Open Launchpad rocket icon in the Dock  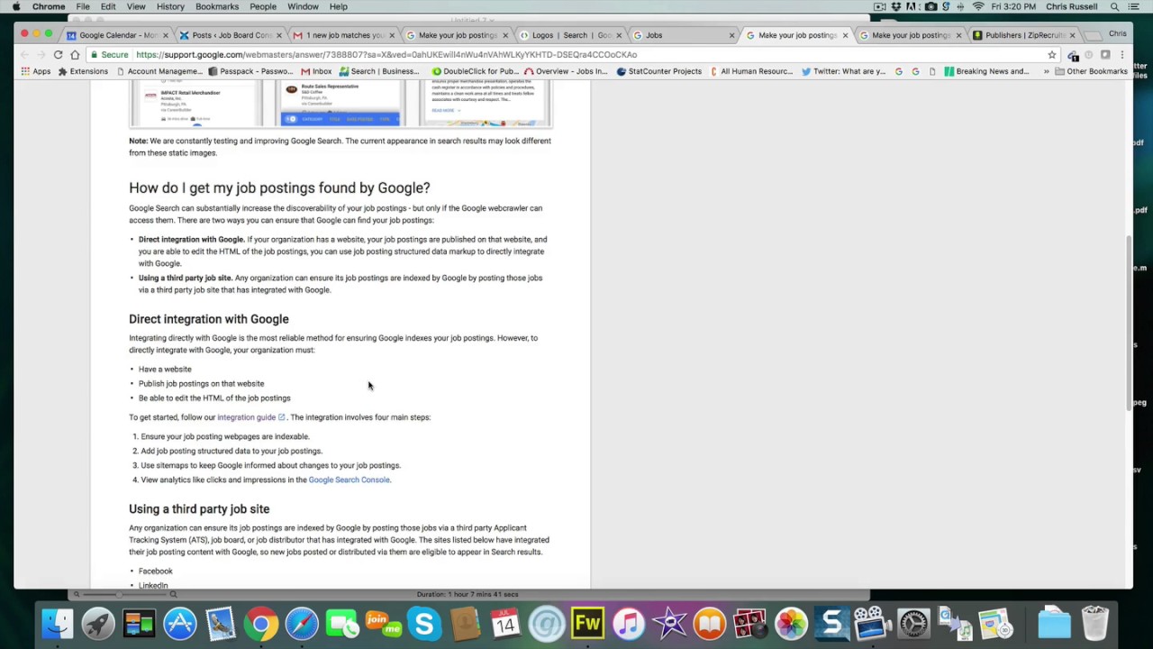[x=98, y=624]
